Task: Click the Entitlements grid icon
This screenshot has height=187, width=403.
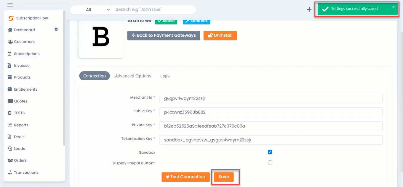Action: pos(10,89)
